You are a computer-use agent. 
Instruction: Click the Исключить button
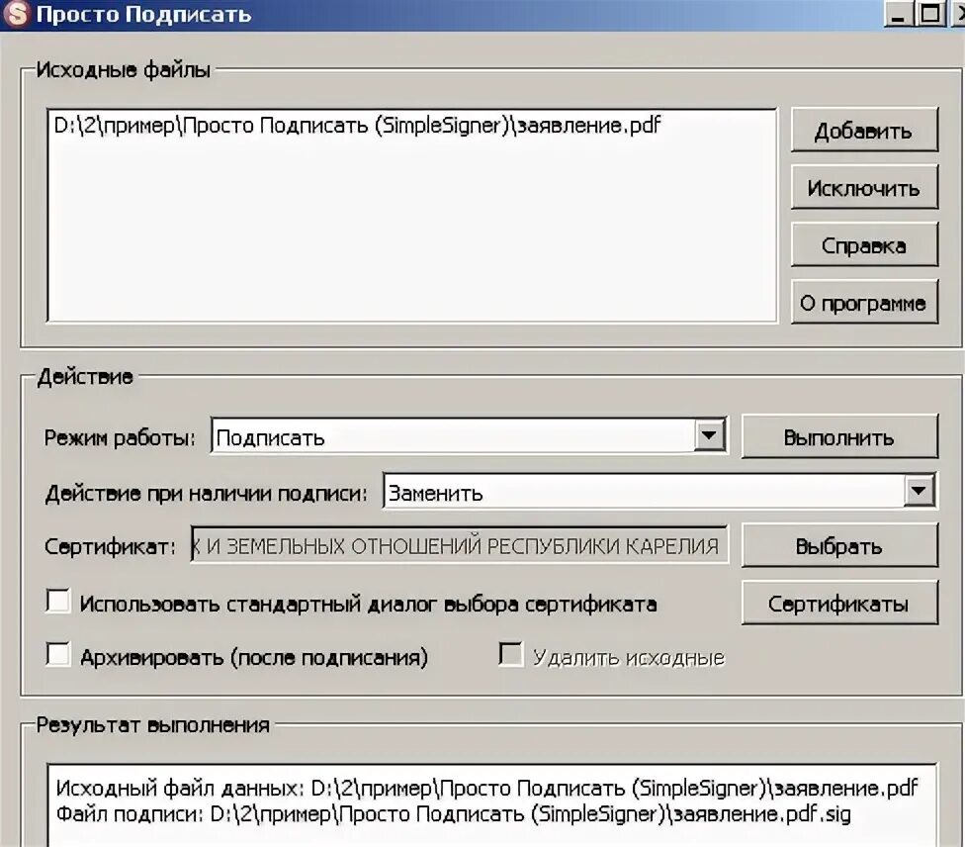point(864,187)
